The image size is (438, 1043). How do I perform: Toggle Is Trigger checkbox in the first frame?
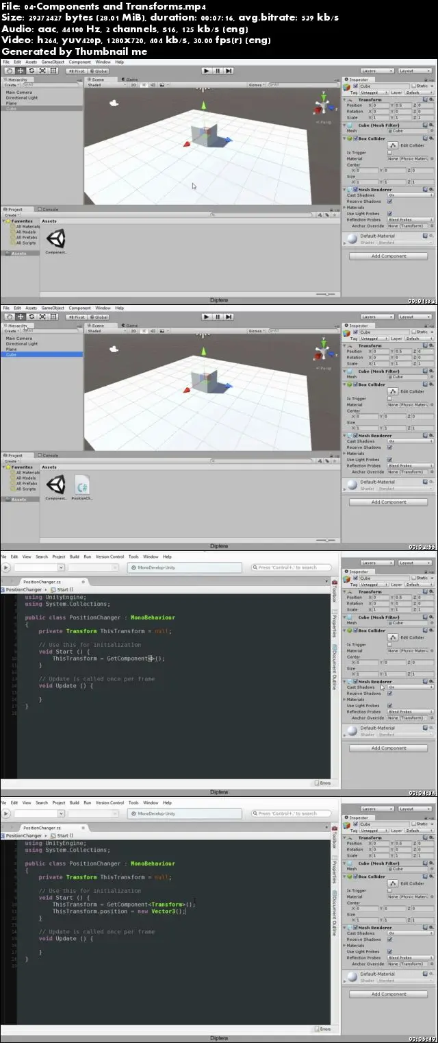tap(389, 152)
